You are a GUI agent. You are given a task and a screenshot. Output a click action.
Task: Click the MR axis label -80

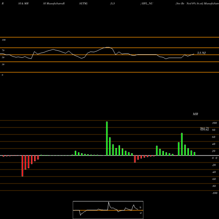pyautogui.click(x=214, y=186)
